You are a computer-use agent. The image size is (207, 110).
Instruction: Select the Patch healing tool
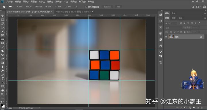click(x=3, y=43)
